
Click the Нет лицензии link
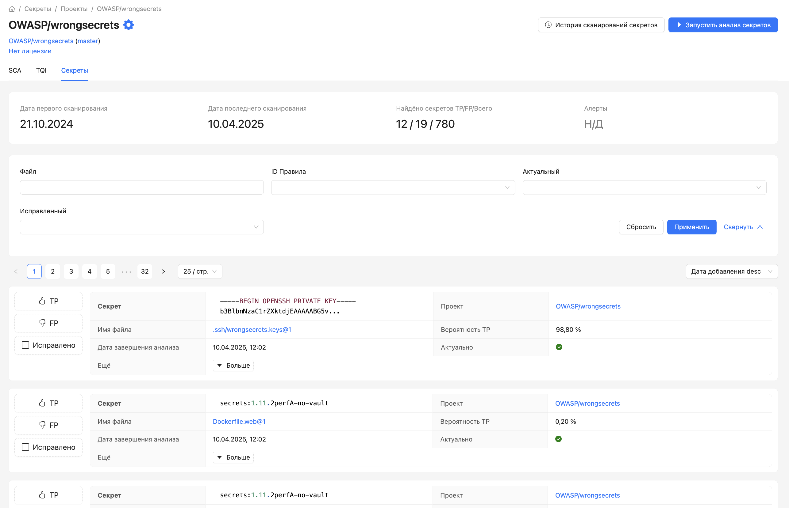pos(30,51)
